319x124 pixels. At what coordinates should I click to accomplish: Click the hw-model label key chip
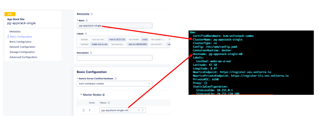tap(134, 39)
